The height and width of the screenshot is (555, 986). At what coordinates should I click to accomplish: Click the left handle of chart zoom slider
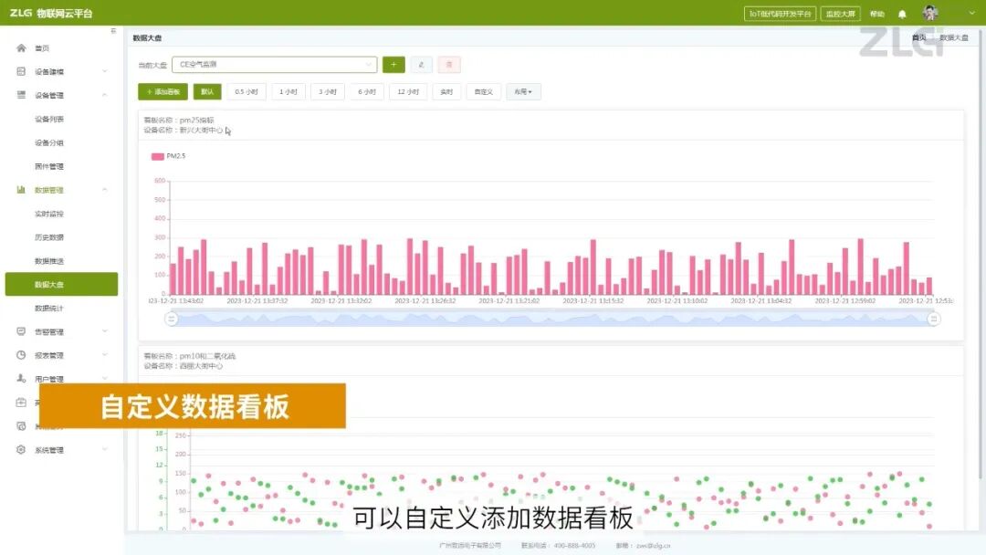click(x=171, y=319)
